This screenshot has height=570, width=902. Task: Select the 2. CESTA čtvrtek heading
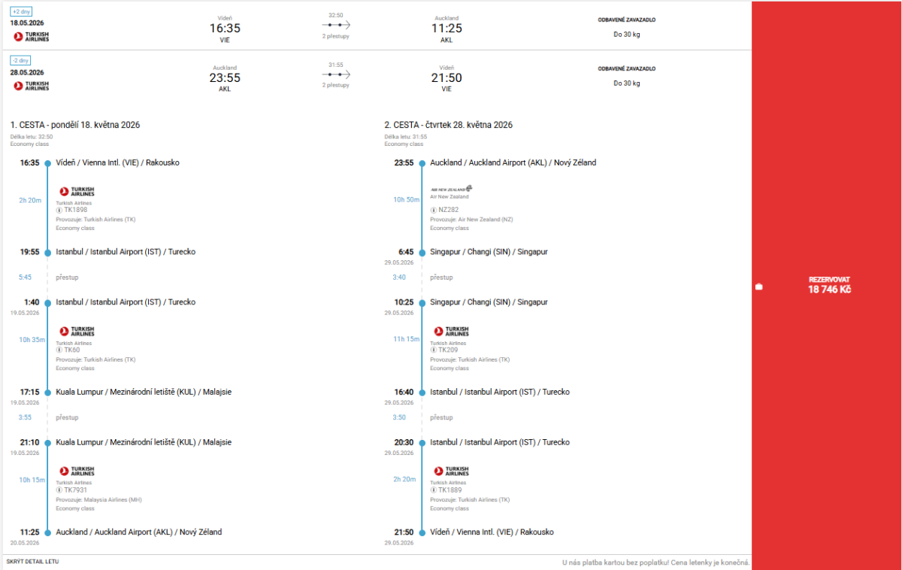[x=448, y=125]
